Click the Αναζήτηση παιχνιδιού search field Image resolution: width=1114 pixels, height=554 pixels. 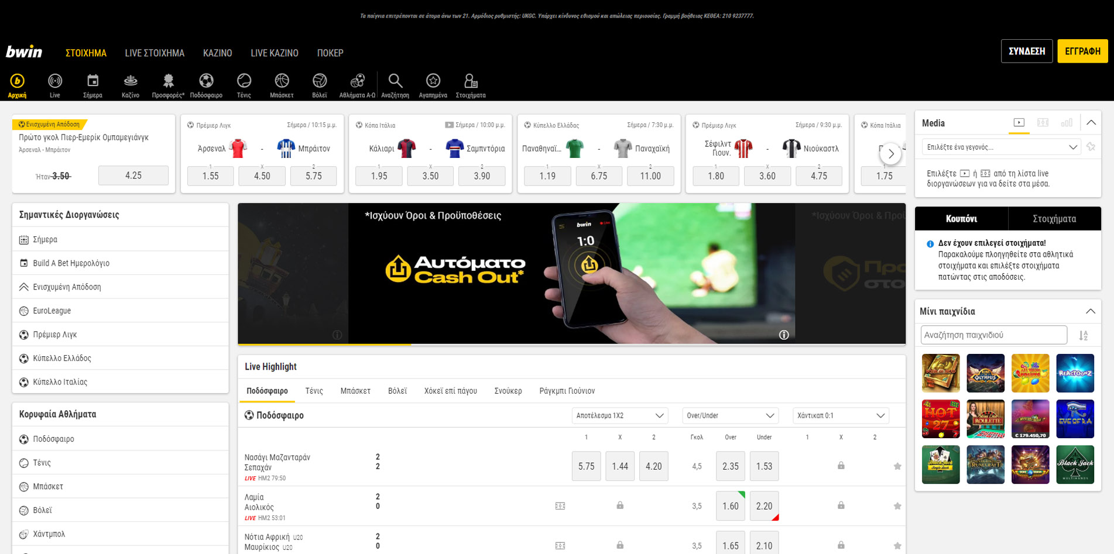coord(993,335)
